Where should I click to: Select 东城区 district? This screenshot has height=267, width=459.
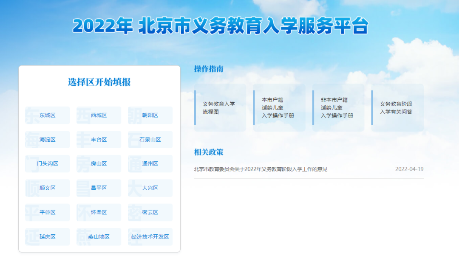click(48, 115)
